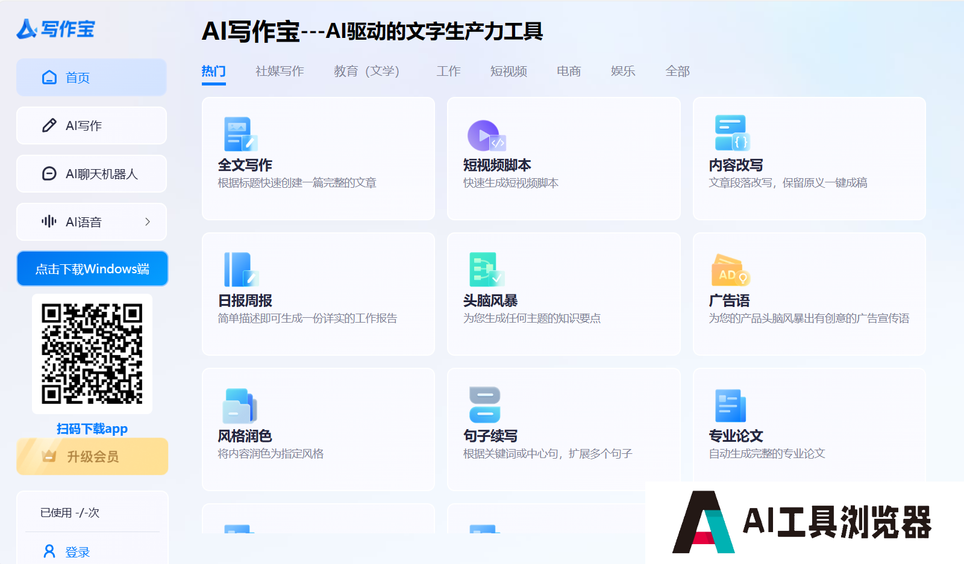Click description 将内容润色为指定风格
Viewport: 964px width, 564px height.
pos(271,453)
